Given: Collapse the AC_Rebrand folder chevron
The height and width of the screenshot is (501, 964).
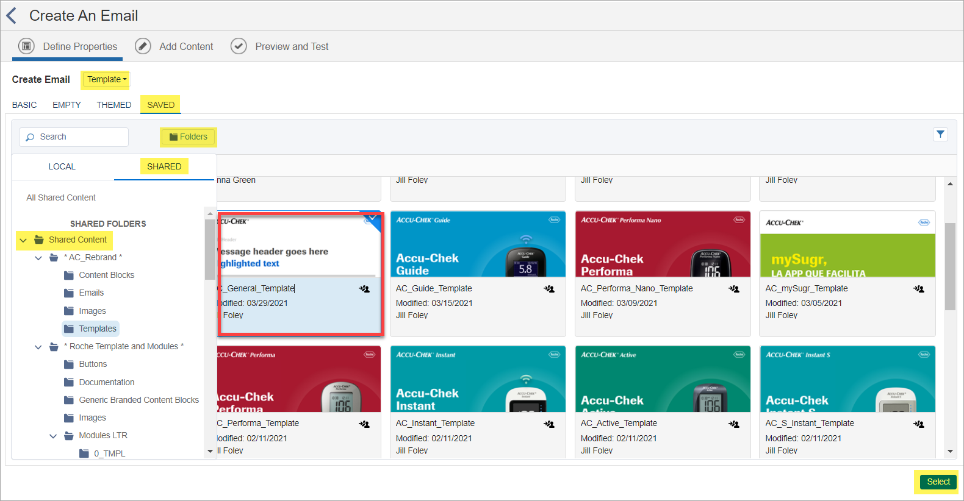Looking at the screenshot, I should (x=38, y=258).
